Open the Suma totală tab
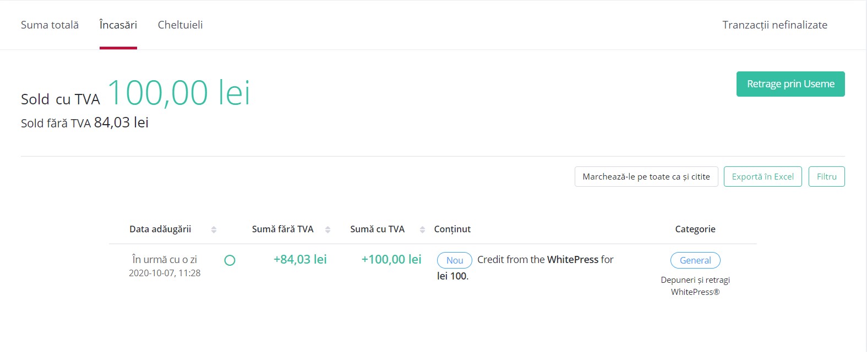The image size is (867, 352). tap(50, 25)
